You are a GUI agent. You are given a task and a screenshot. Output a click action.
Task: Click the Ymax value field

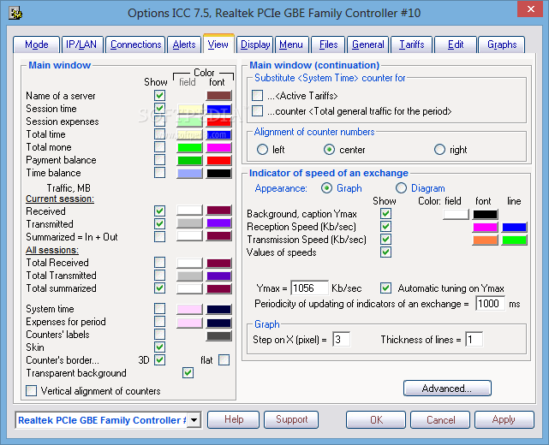309,288
